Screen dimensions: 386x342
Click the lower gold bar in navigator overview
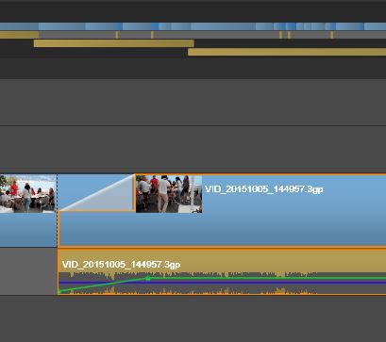click(x=287, y=52)
